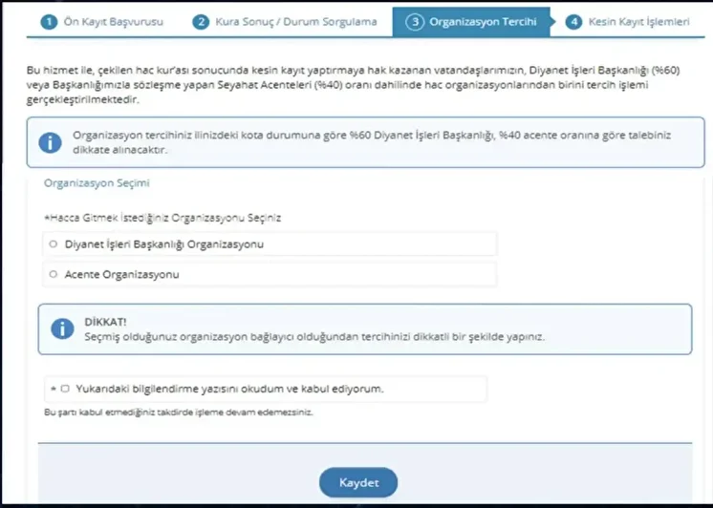Click the step 4 number circle icon
713x508 pixels.
(x=573, y=21)
